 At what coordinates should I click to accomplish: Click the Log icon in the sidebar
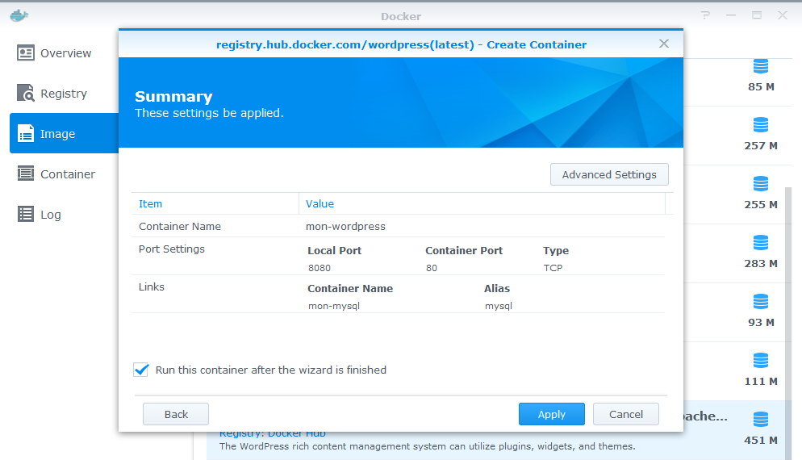[26, 215]
